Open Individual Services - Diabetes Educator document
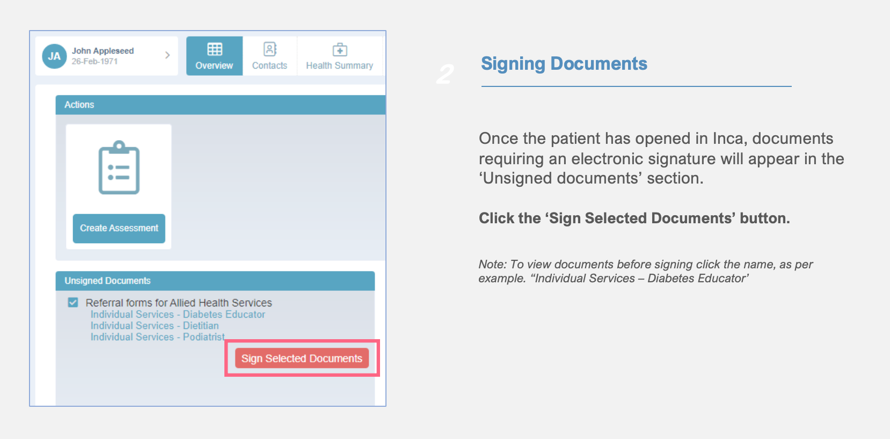Image resolution: width=890 pixels, height=439 pixels. [x=178, y=314]
